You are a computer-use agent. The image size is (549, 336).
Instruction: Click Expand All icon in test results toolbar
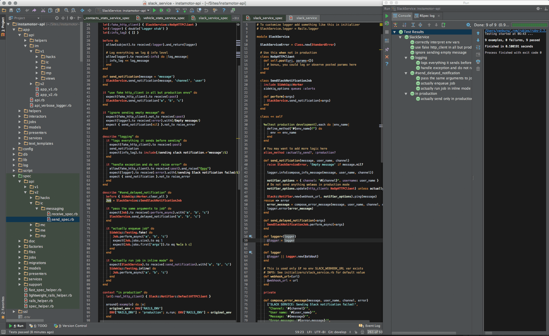tap(413, 25)
